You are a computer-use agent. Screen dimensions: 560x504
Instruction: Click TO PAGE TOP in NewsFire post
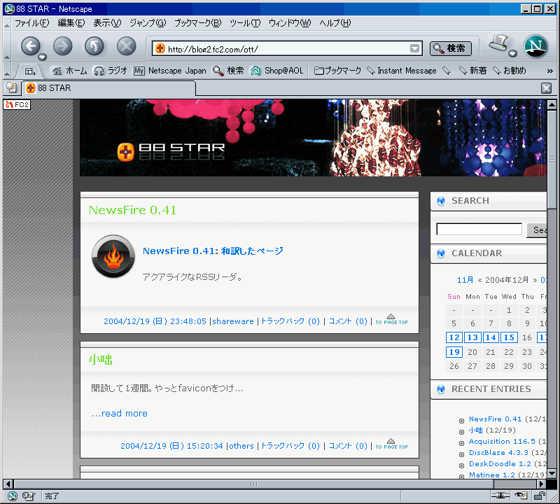point(391,319)
